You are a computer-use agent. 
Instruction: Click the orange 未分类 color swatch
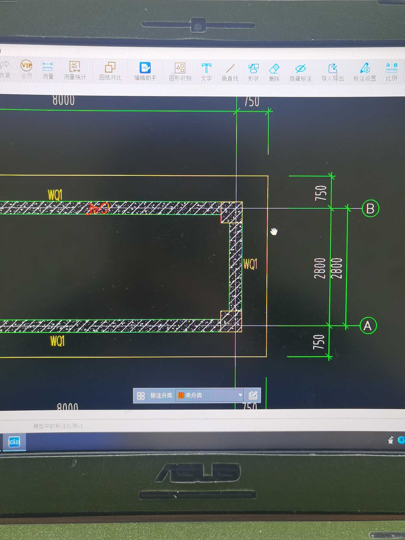pyautogui.click(x=181, y=395)
